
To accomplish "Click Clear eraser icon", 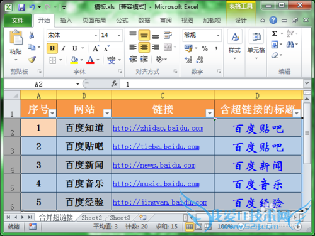I will (x=275, y=55).
